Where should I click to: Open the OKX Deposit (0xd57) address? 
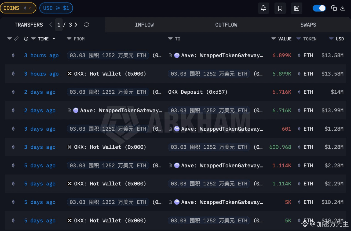coord(198,92)
